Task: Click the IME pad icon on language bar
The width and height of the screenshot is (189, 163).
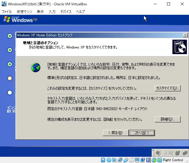Action: (158, 153)
